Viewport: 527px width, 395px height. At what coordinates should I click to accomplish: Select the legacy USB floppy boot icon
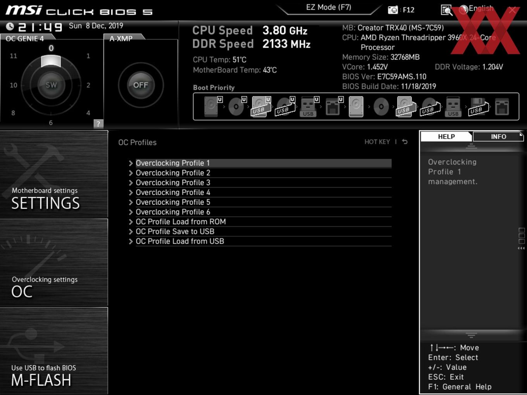click(478, 106)
